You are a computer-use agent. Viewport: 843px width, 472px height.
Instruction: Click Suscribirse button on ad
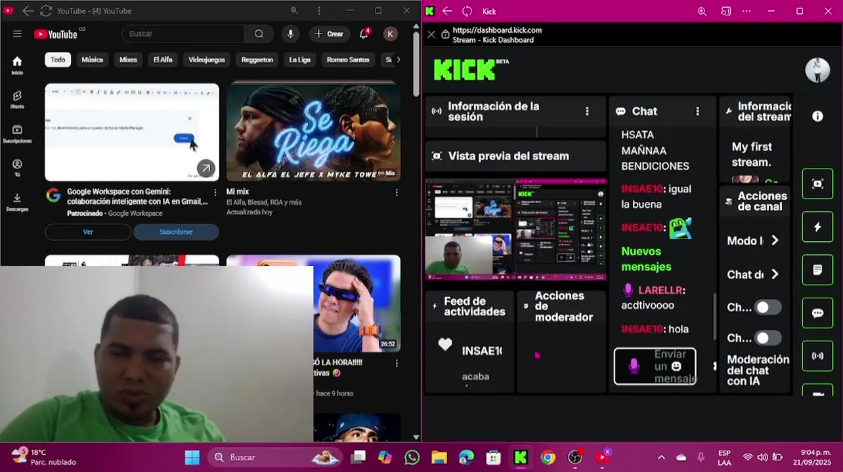[176, 232]
